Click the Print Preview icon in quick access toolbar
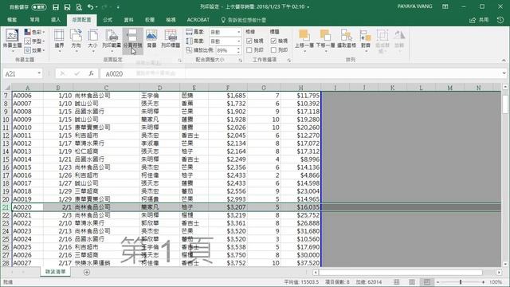This screenshot has height=287, width=510. [x=79, y=7]
